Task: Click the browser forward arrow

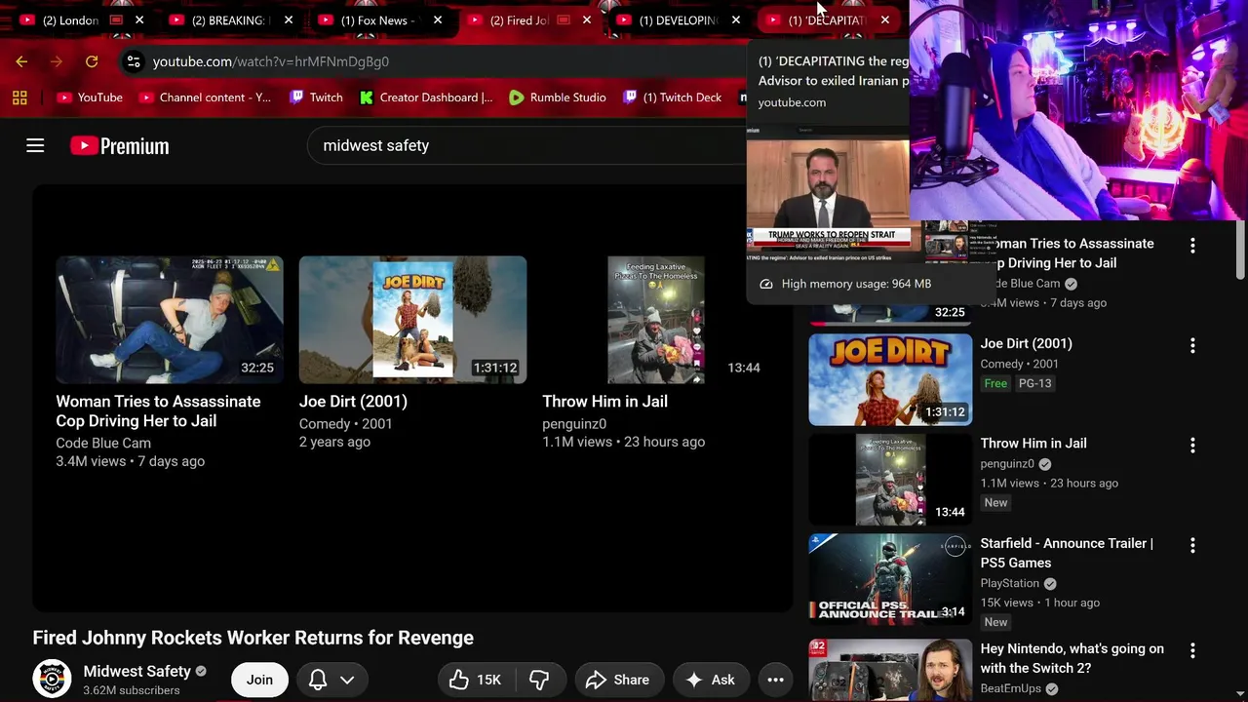Action: tap(57, 61)
